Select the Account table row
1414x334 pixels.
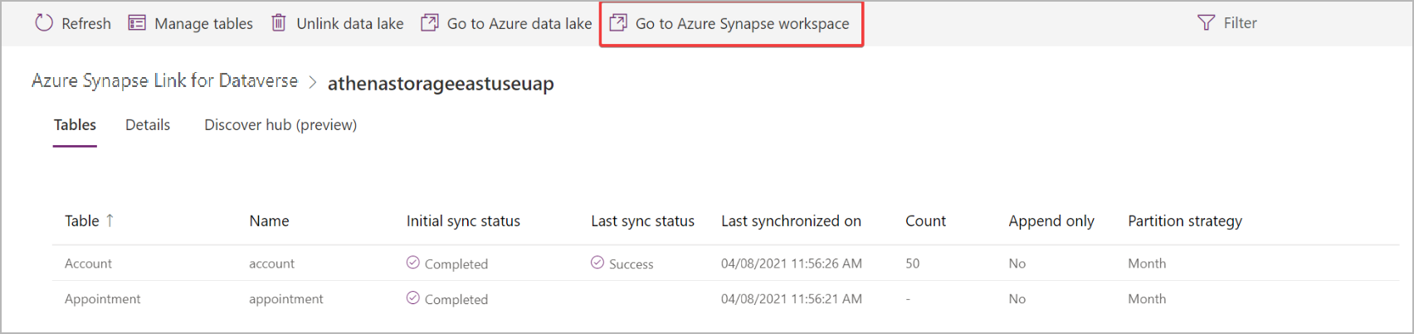coord(89,264)
